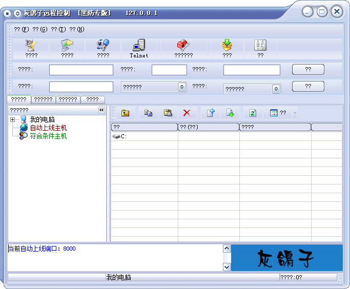Screen dimensions: 350x289
Task: Open the view mode dropdown arrow in the file toolbar
Action: point(295,113)
